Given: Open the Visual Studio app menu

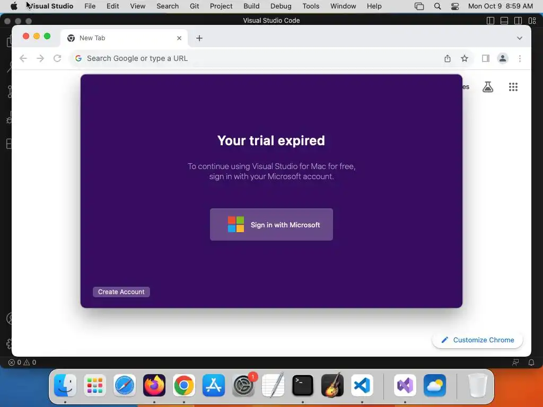Looking at the screenshot, I should pos(50,6).
